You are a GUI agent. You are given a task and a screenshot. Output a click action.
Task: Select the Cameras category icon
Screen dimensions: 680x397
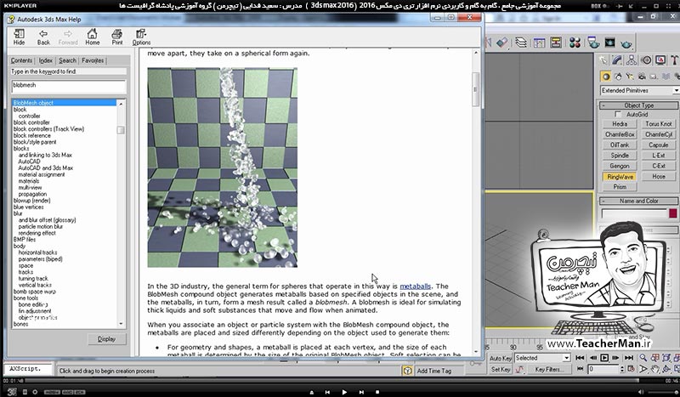(x=642, y=77)
